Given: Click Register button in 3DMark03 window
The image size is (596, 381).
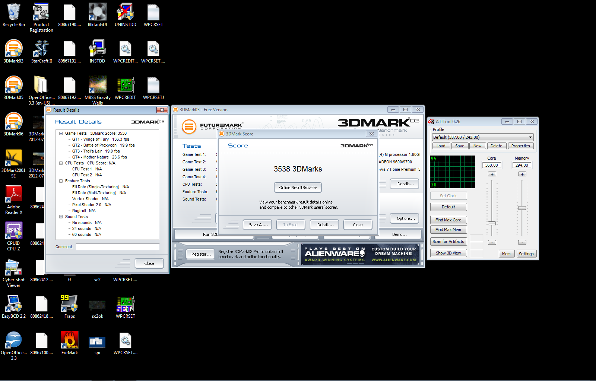Looking at the screenshot, I should 201,254.
